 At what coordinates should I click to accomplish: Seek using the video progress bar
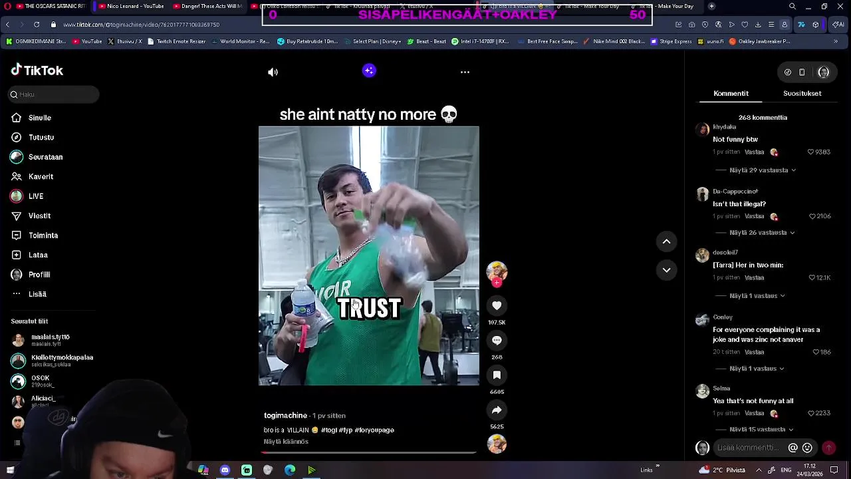(369, 452)
